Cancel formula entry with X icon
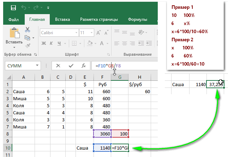Viewport: 228px width, 157px height. tap(58, 66)
